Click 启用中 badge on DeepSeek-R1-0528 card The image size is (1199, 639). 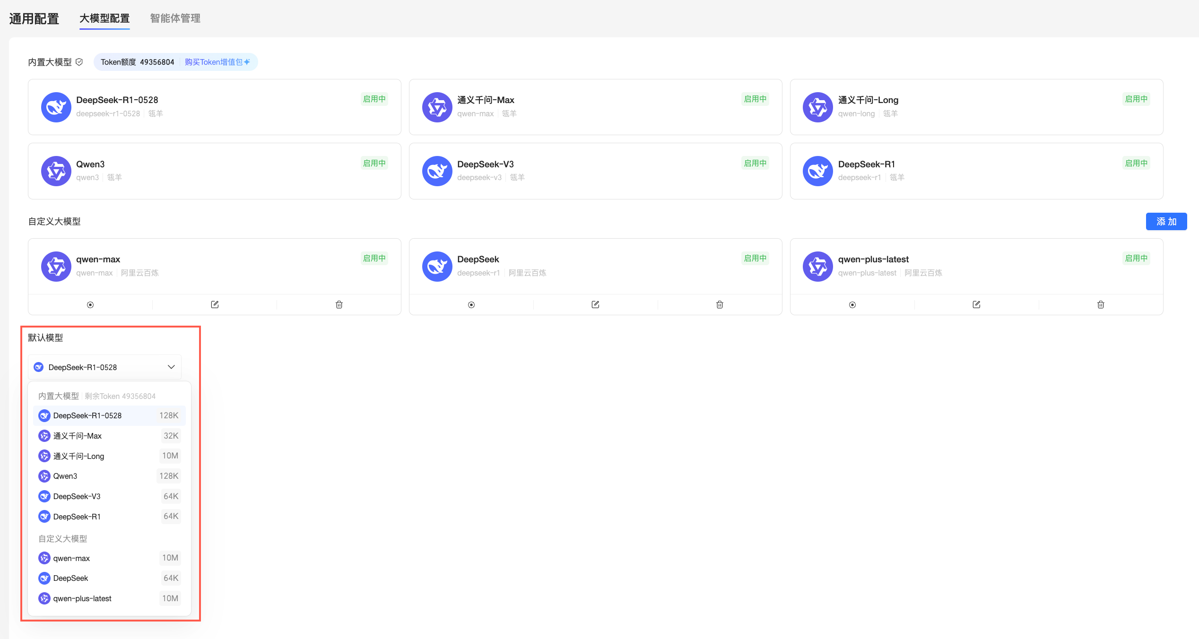click(x=374, y=99)
